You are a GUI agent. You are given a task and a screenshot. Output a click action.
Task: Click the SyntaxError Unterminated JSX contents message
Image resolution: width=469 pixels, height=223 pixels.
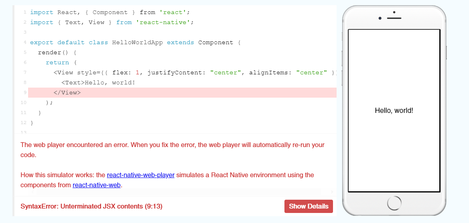pos(91,206)
